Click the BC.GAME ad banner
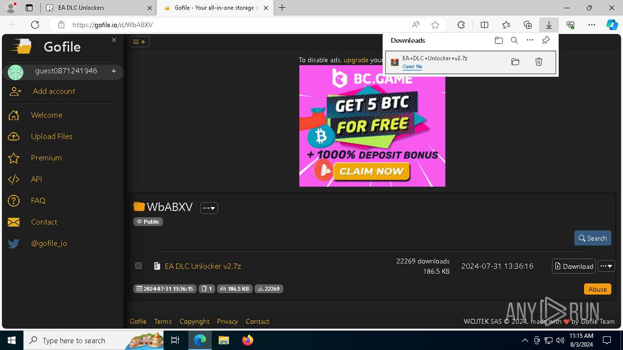Screen dimensions: 623x350 coord(372,126)
